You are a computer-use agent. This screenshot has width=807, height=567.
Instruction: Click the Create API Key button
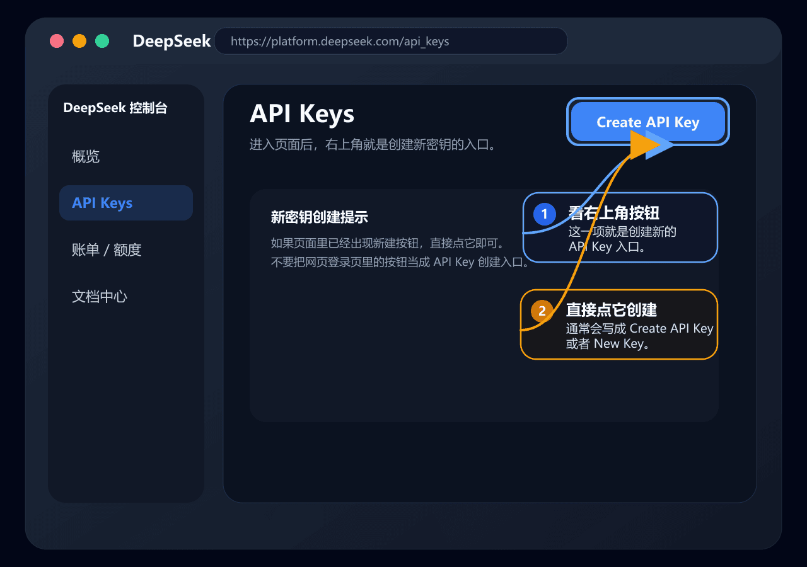point(648,122)
